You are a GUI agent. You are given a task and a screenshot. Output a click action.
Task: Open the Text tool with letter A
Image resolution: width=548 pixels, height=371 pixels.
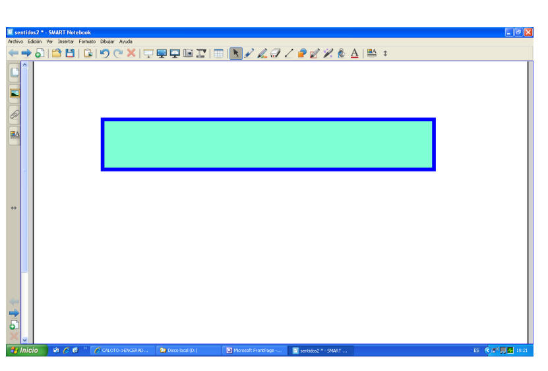(x=354, y=53)
